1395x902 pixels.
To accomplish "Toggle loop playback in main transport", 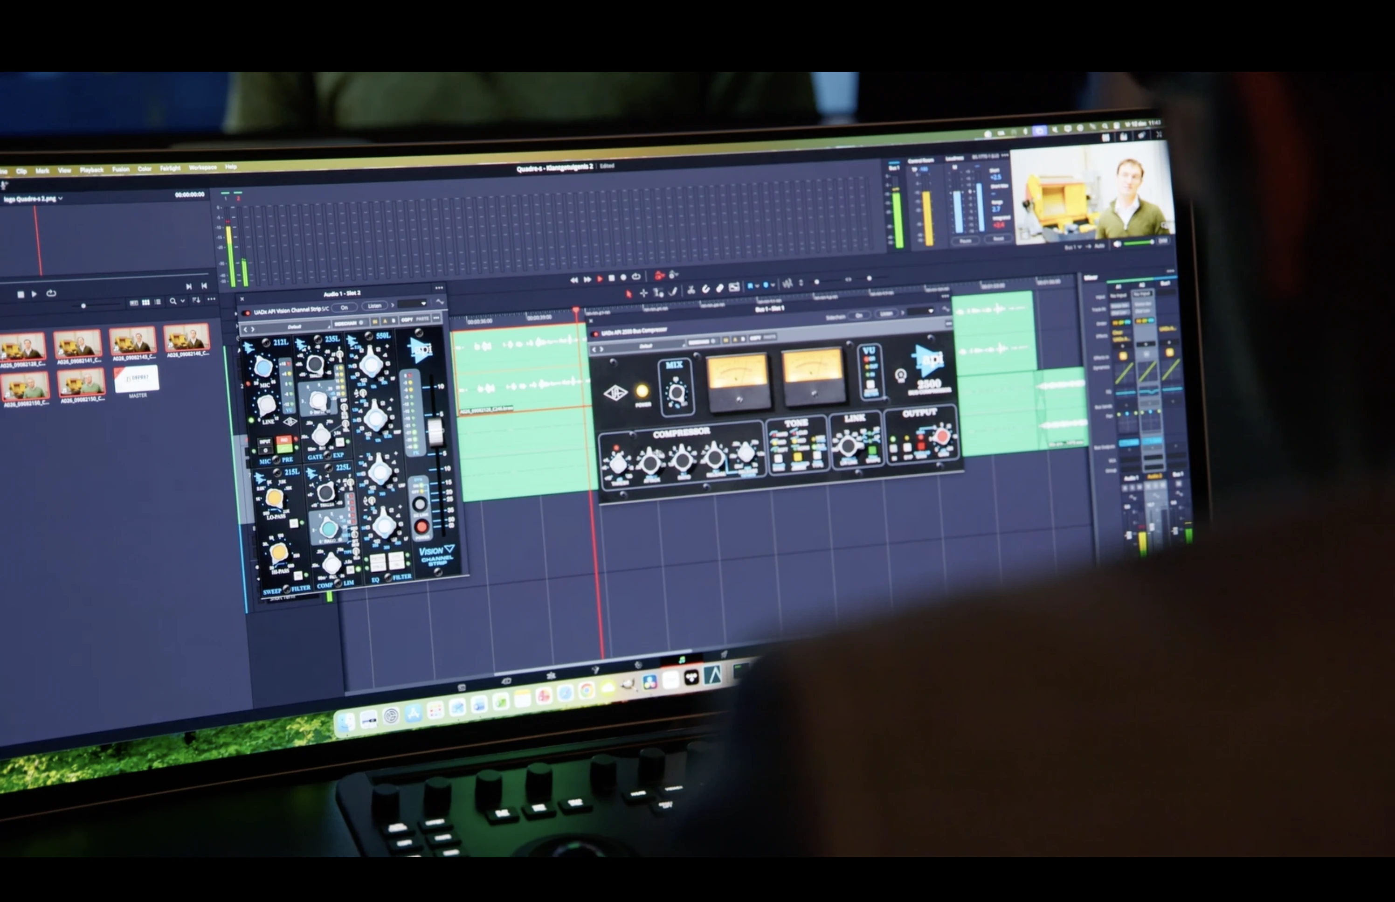I will (x=636, y=277).
